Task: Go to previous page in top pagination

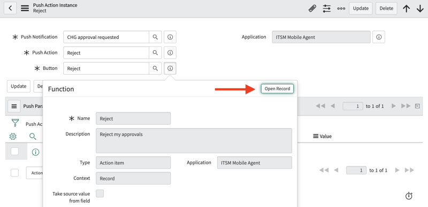Action: [x=332, y=106]
